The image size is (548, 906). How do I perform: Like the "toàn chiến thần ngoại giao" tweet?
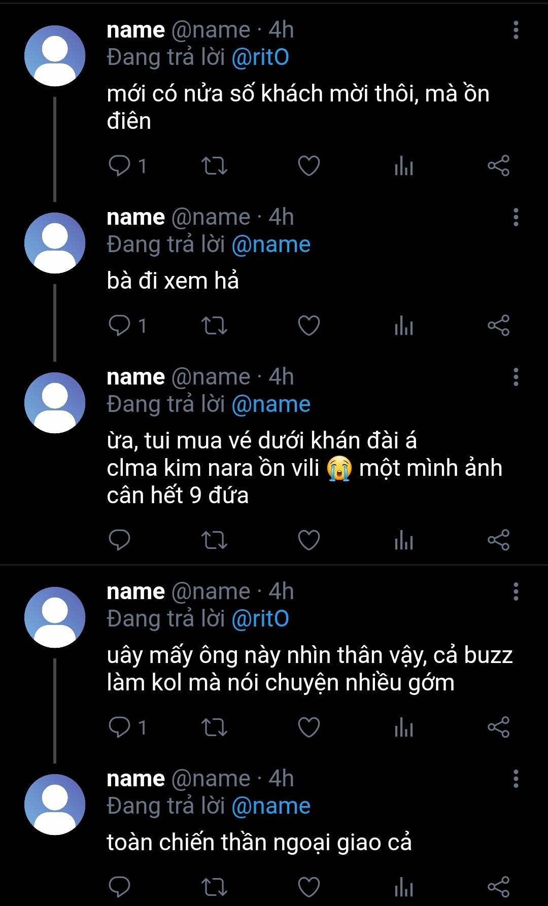309,887
